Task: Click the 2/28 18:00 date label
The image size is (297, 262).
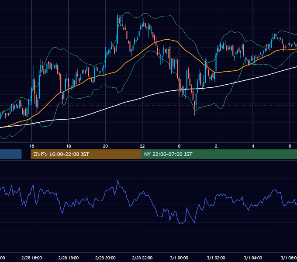Action: 69,258
